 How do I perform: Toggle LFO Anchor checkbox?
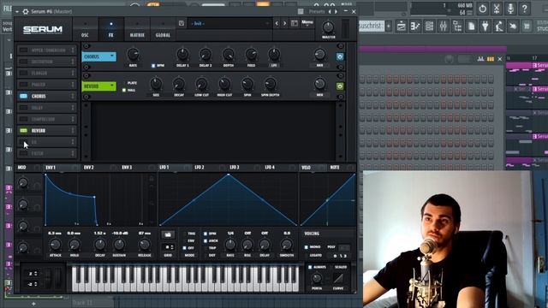pyautogui.click(x=205, y=241)
